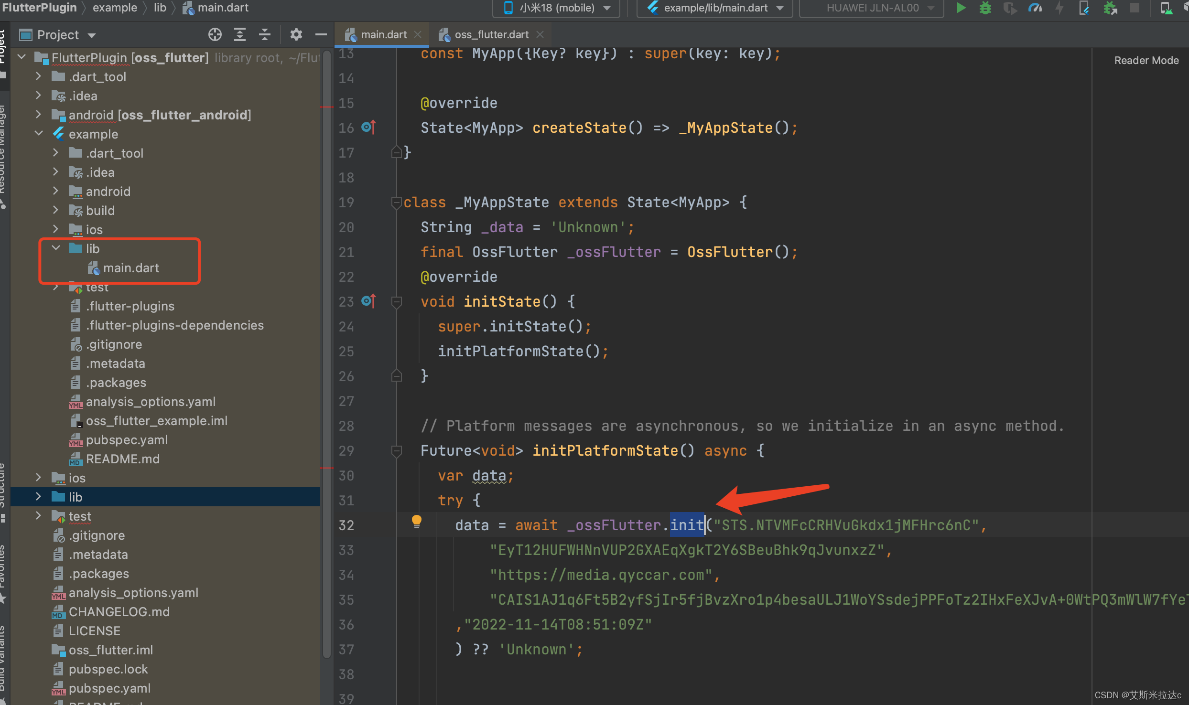Screen dimensions: 1189x705
Task: Click Expand All in Project panel toolbar
Action: [239, 34]
